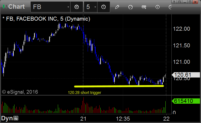This screenshot has width=201, height=123.
Task: Click the 21 date axis label
Action: pyautogui.click(x=83, y=119)
